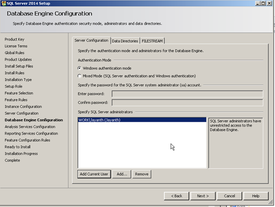Screen dimensions: 275x207
Task: Cancel the setup wizard
Action: point(230,196)
